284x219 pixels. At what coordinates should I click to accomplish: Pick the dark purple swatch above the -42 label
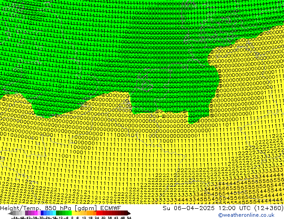click(26, 213)
